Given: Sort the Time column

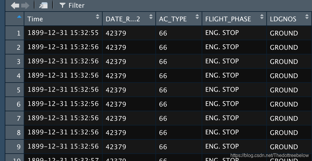Looking at the screenshot, I should click(98, 17).
